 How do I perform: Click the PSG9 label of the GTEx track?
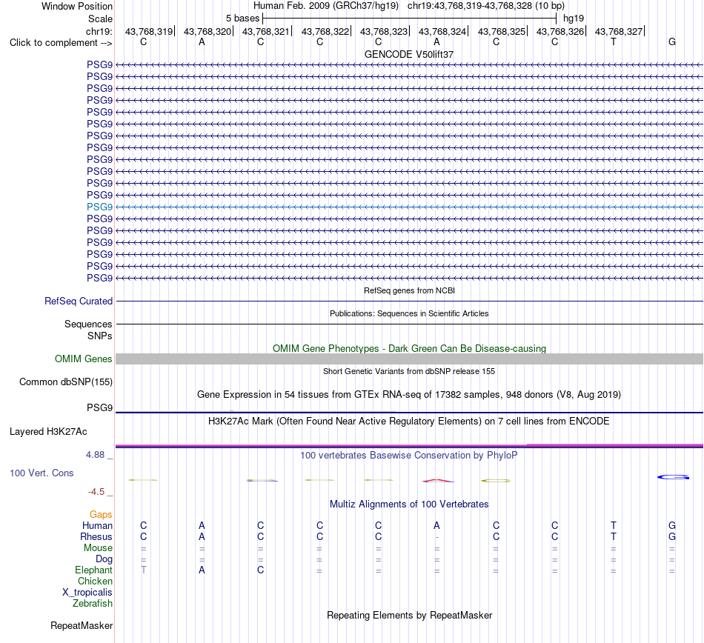pyautogui.click(x=100, y=407)
